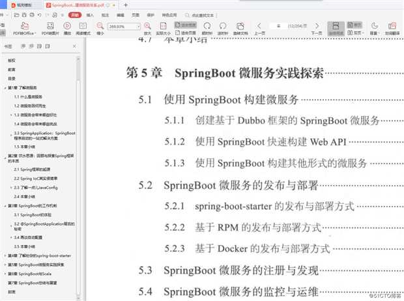
Task: Expand the SpringBoot and Scala chapter bookmark
Action: (5, 274)
